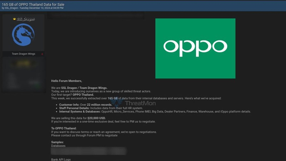Select the one-time exclusive deal sentence

(103, 122)
